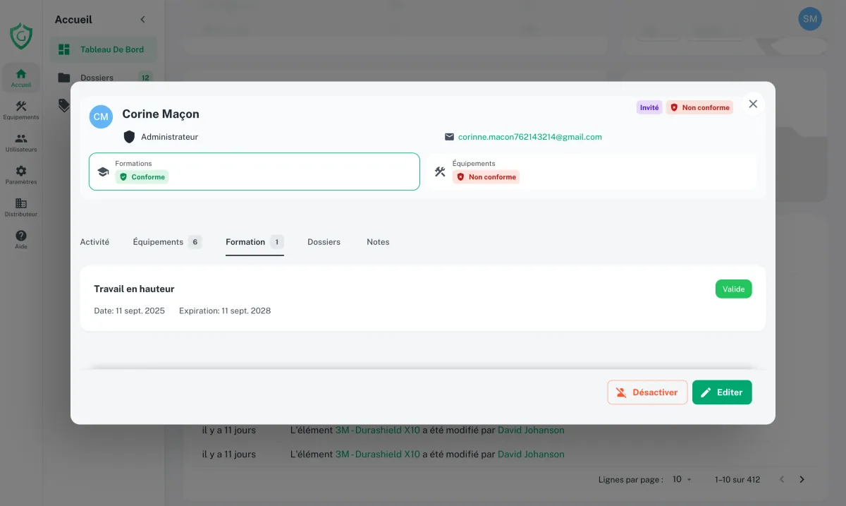Switch to the Dossiers tab in dialog
Screen dimensions: 846x506
tap(324, 242)
